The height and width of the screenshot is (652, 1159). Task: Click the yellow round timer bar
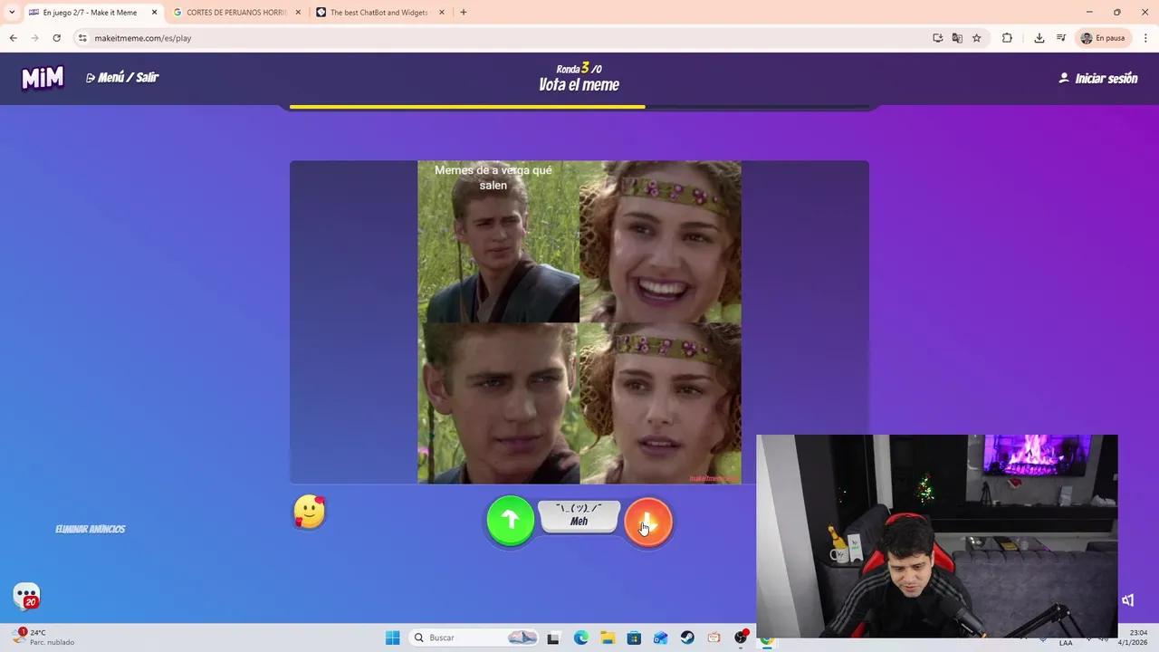pos(579,107)
